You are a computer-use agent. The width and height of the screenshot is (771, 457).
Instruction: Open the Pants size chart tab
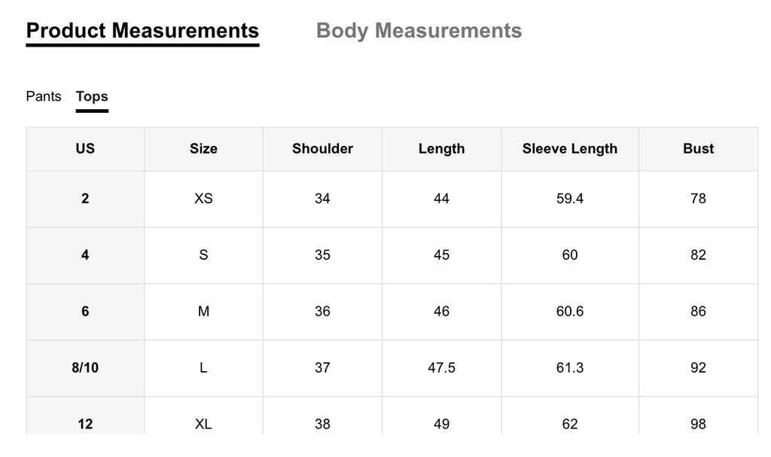[44, 96]
